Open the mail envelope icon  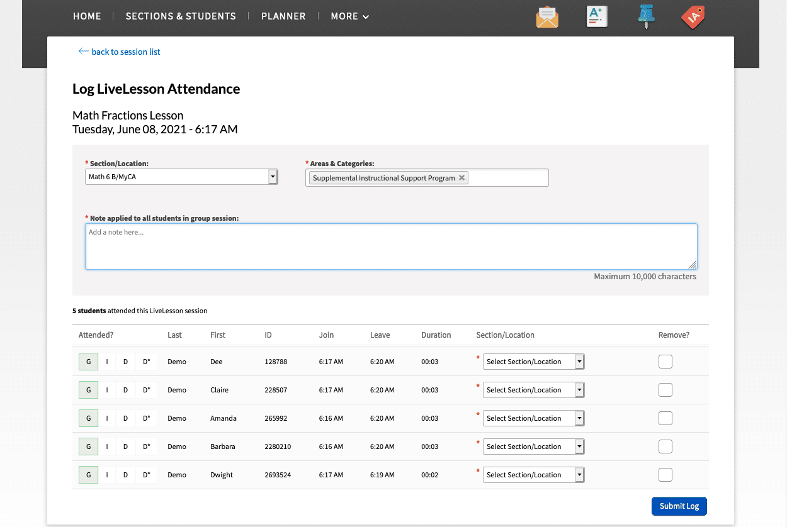pos(547,17)
